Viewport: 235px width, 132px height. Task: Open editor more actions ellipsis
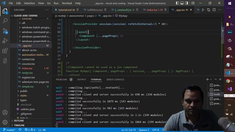coord(220,10)
